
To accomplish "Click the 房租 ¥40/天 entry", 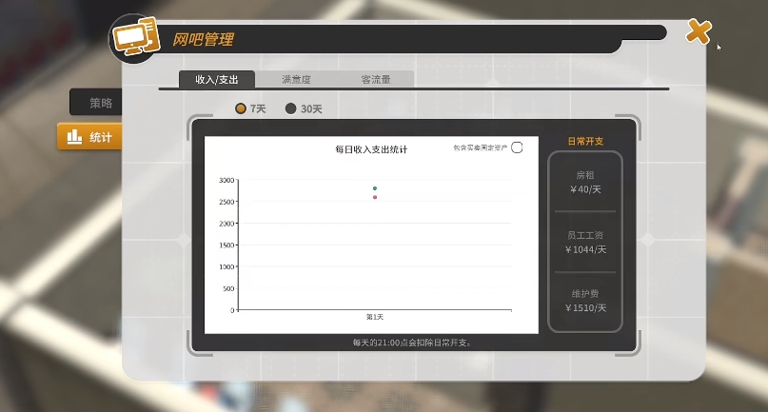I will (x=585, y=183).
